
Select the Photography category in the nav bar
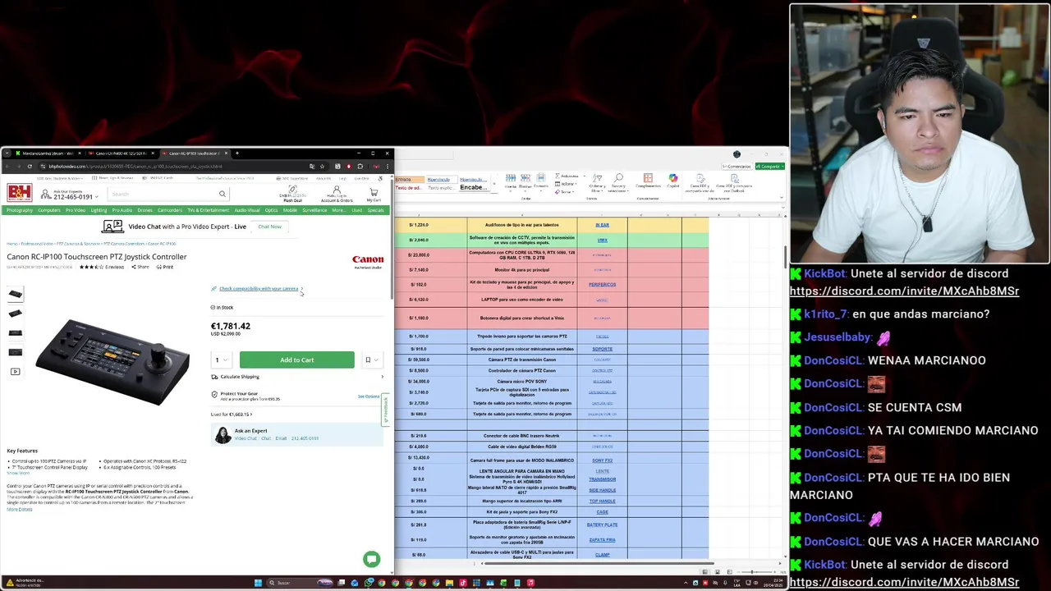(19, 210)
